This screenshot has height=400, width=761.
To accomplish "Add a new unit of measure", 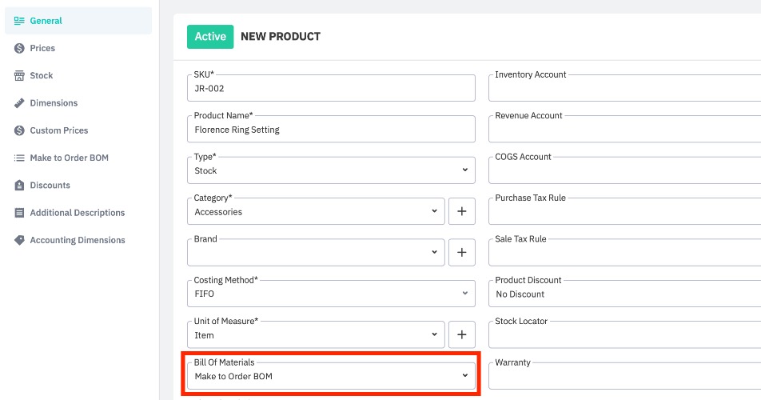I will coord(461,334).
